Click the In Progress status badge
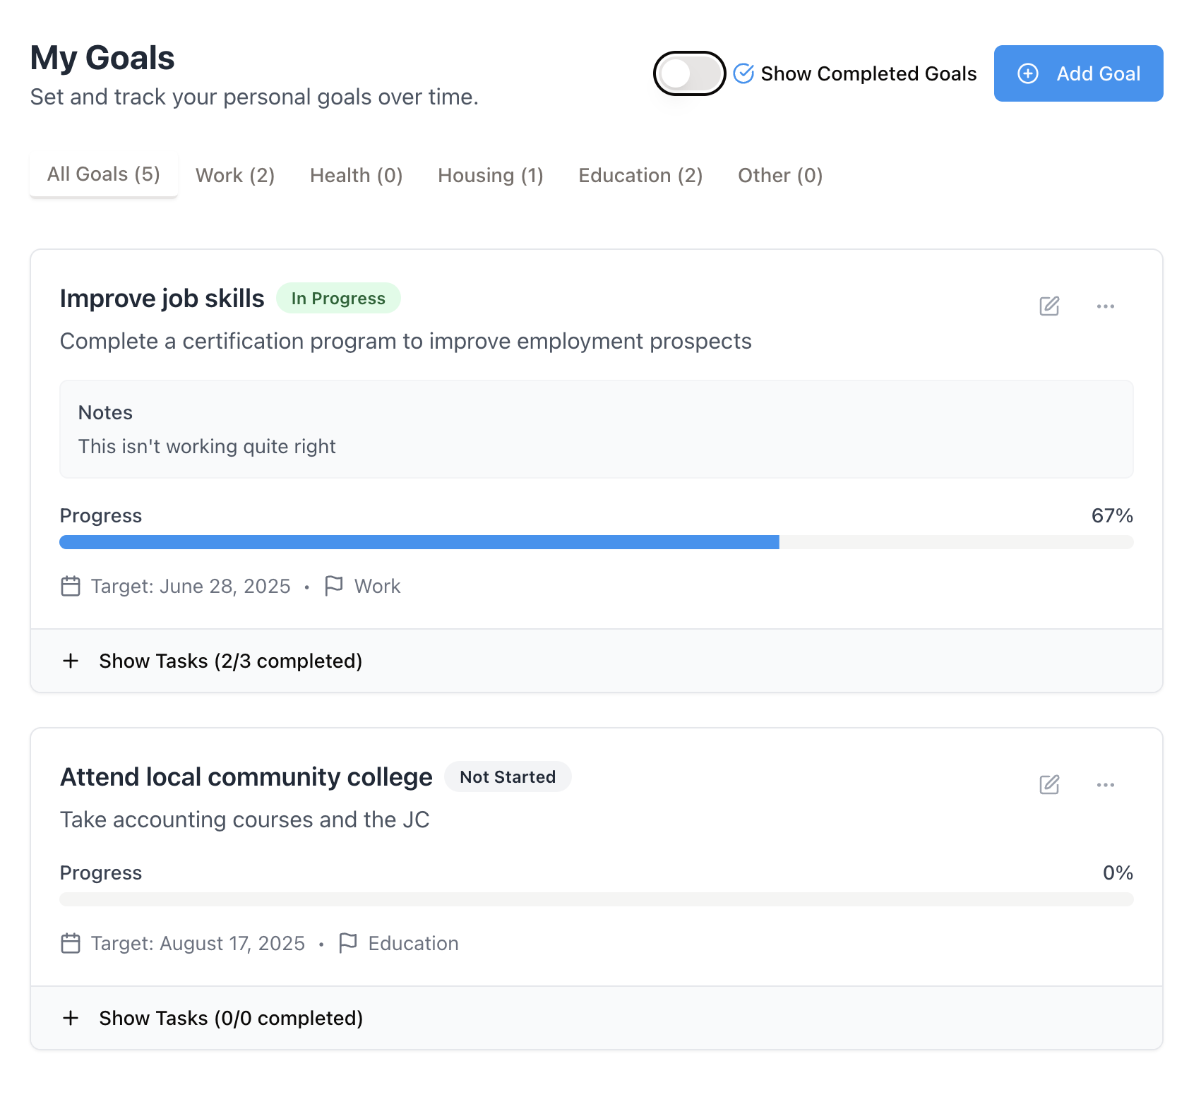Image resolution: width=1189 pixels, height=1104 pixels. [x=338, y=299]
